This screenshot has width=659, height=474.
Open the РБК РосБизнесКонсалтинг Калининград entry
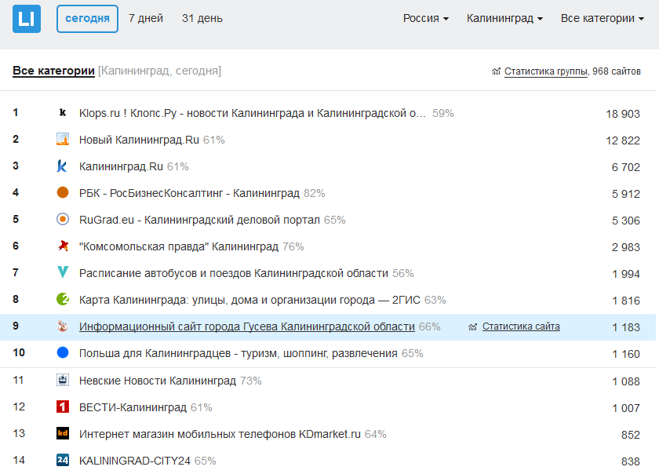click(x=189, y=193)
